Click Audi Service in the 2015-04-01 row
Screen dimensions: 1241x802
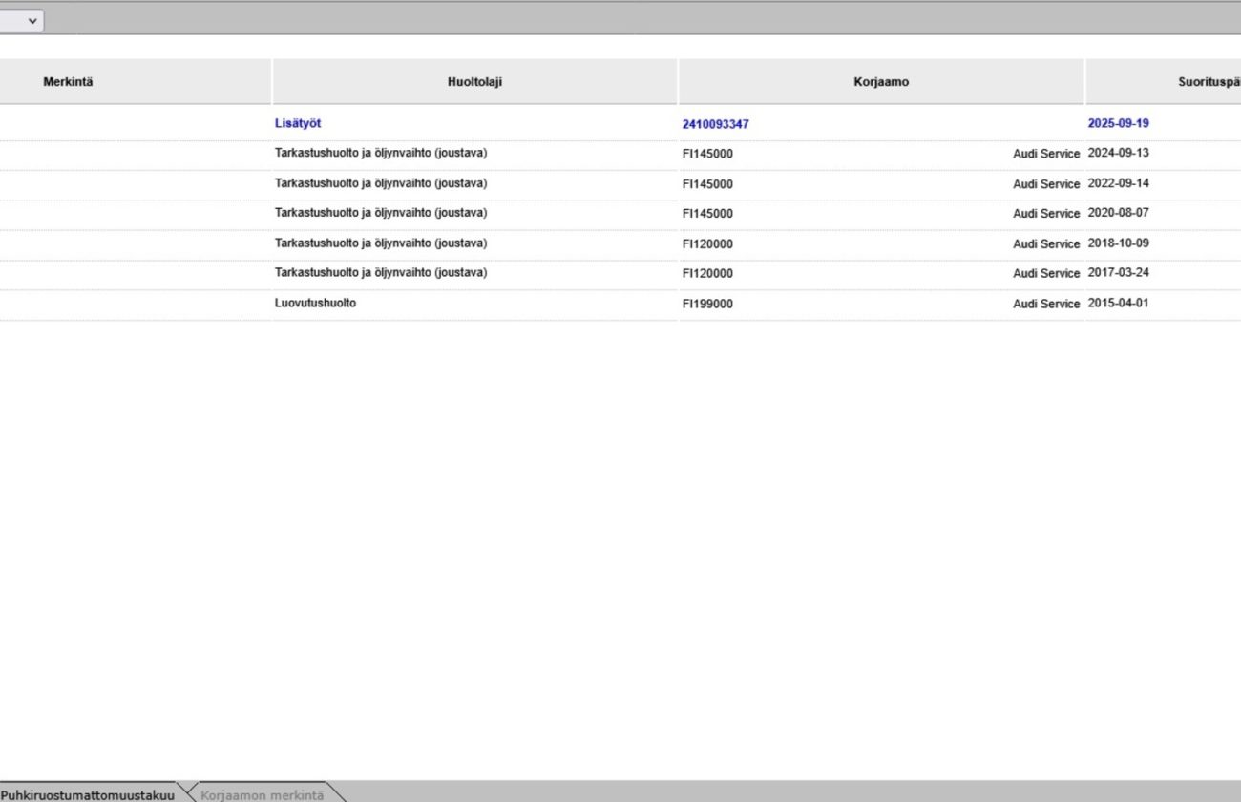pos(1046,304)
